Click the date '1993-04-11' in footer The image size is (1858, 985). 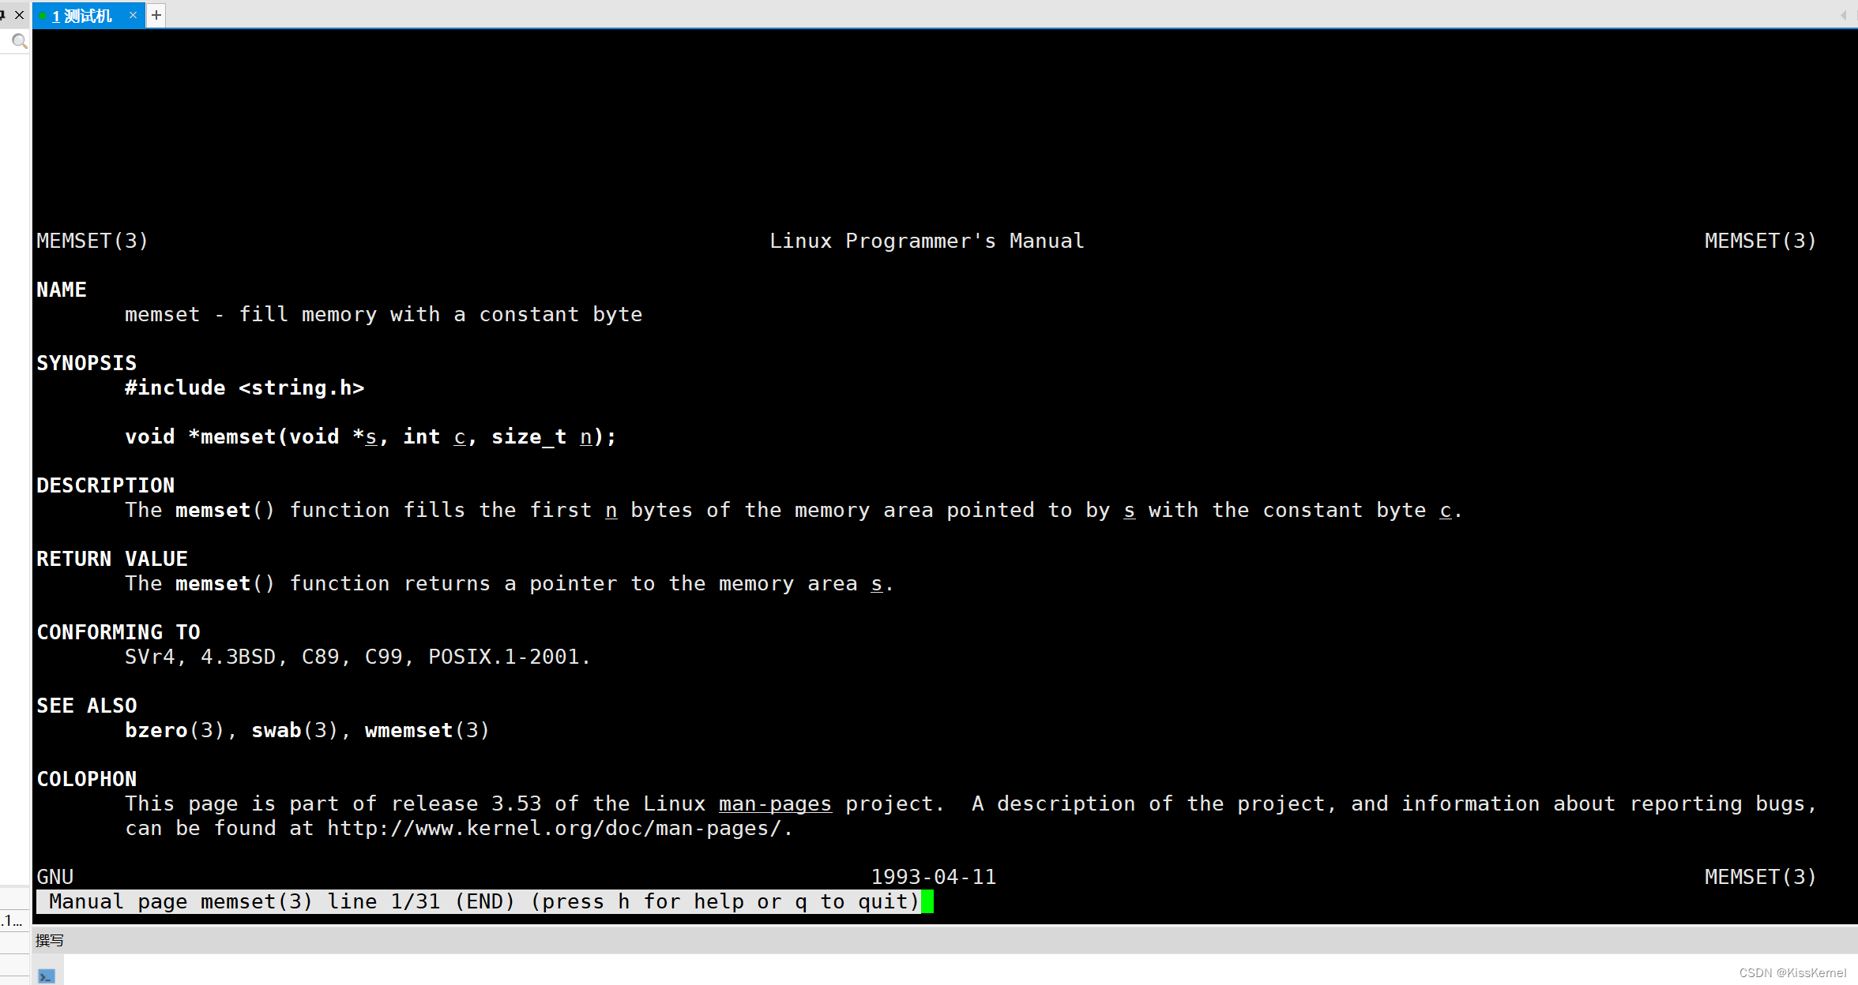[x=934, y=877]
